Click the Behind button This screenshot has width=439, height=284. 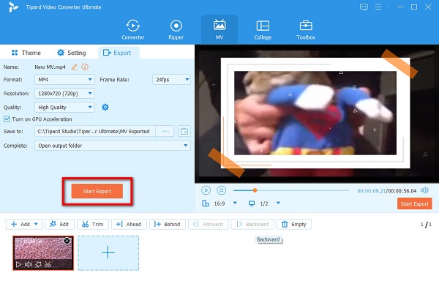pyautogui.click(x=168, y=224)
